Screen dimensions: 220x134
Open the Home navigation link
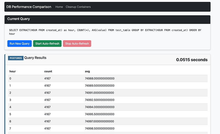(59, 7)
